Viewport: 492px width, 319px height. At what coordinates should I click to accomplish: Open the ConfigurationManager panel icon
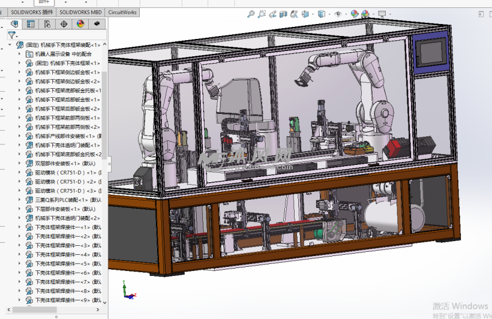point(47,24)
